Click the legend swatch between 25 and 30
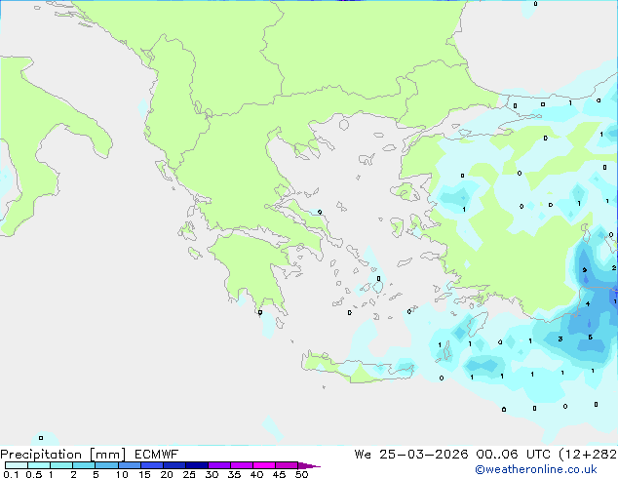 coord(197,465)
